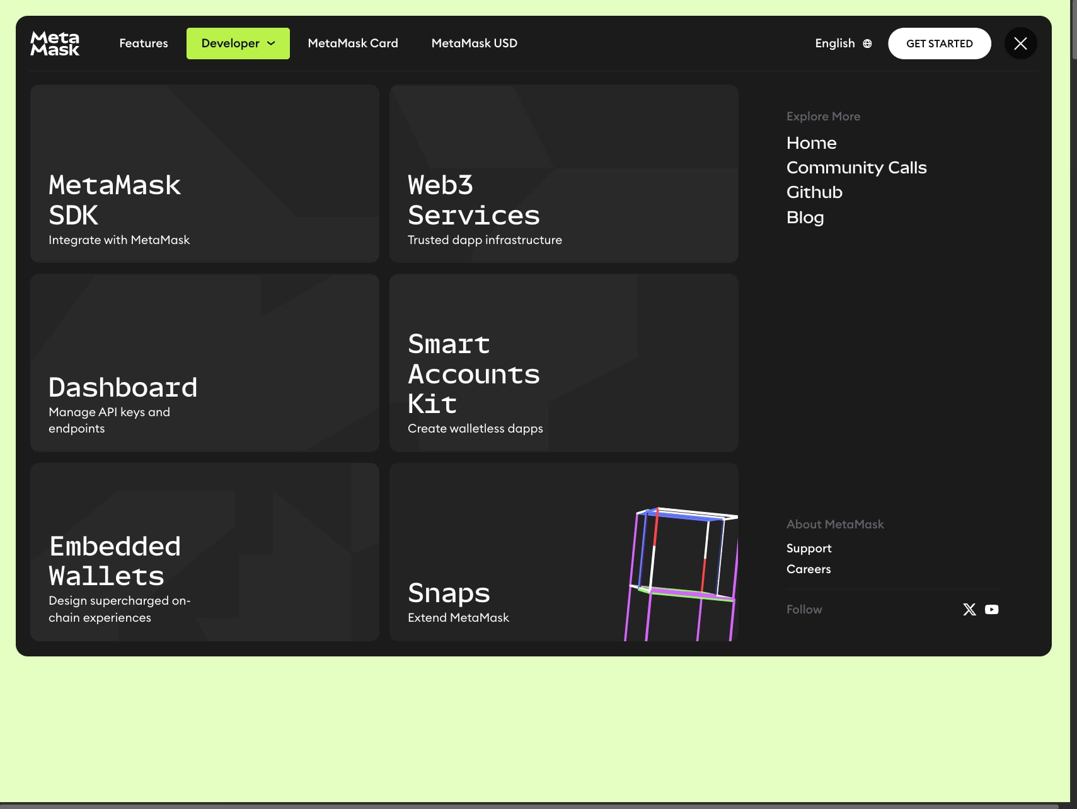Open the Smart Accounts Kit card
Image resolution: width=1077 pixels, height=809 pixels.
[x=564, y=363]
